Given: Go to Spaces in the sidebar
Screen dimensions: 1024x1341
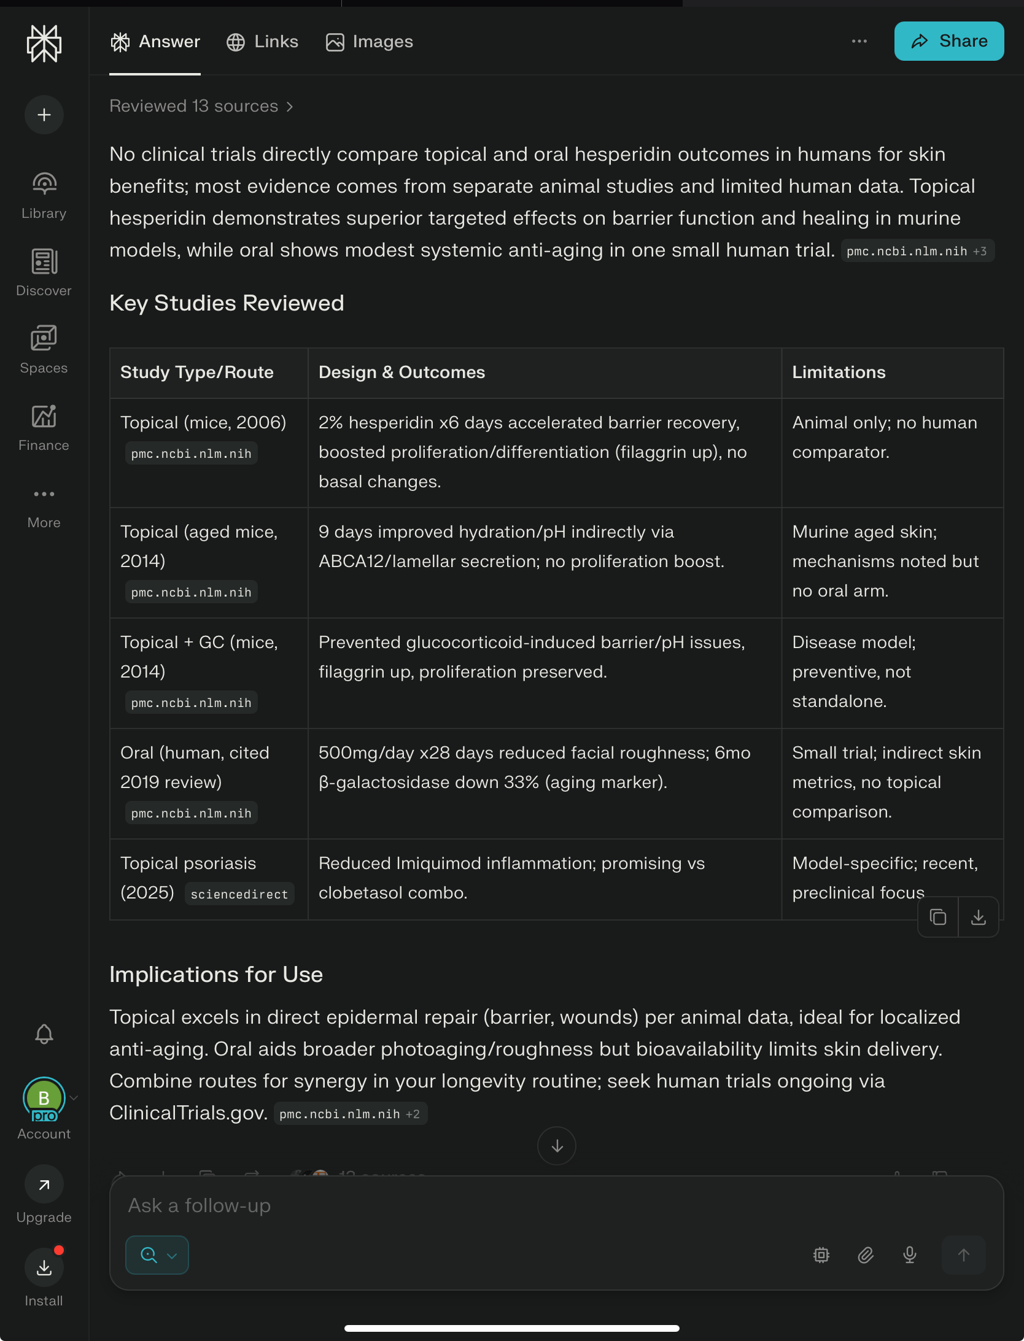Looking at the screenshot, I should (x=44, y=350).
